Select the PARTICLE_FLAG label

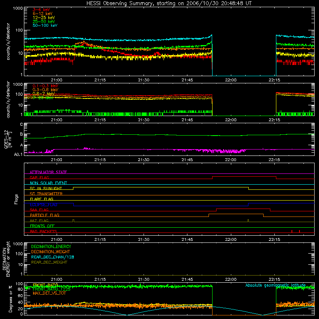(x=45, y=215)
